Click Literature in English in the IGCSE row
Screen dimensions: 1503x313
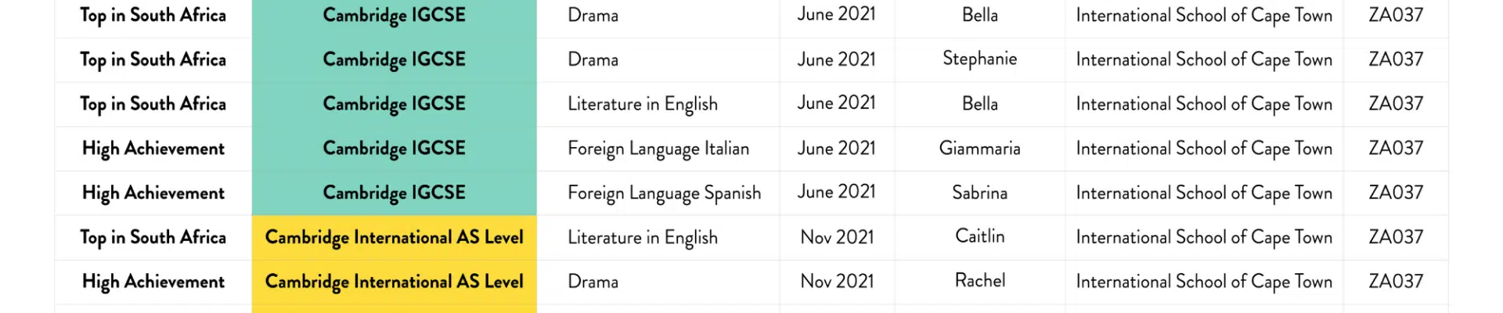point(643,104)
